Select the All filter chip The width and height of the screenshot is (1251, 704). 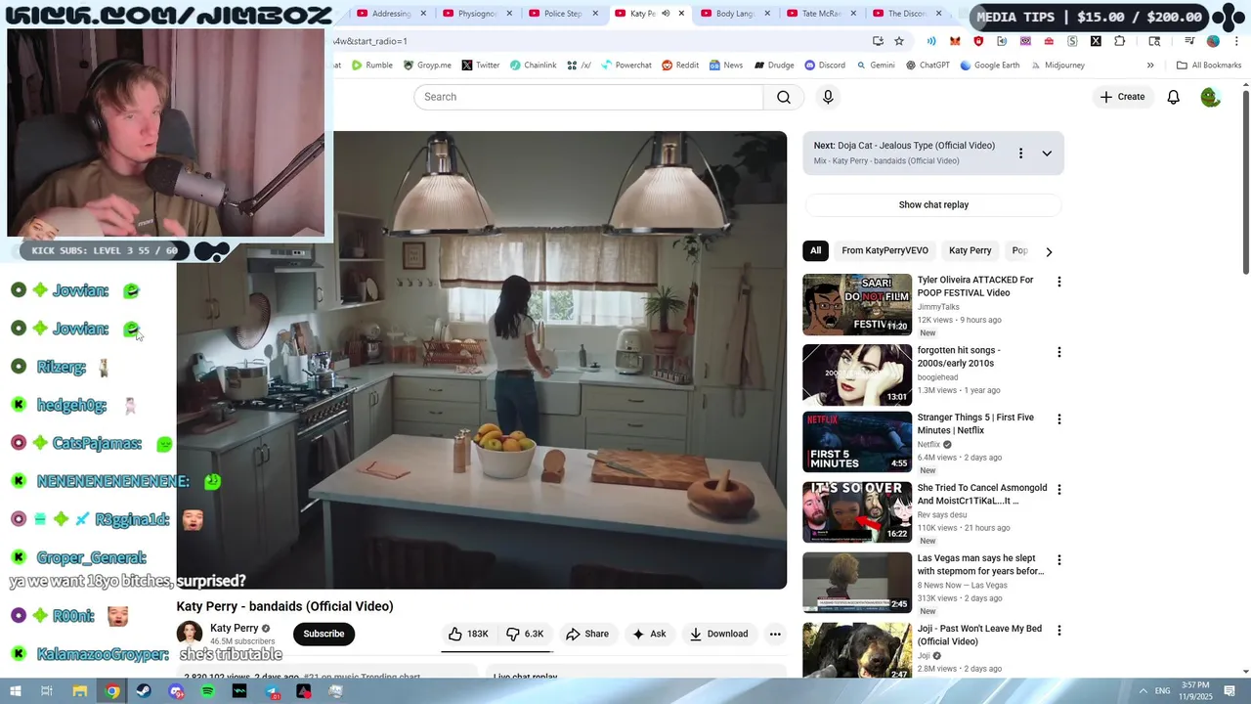click(815, 250)
